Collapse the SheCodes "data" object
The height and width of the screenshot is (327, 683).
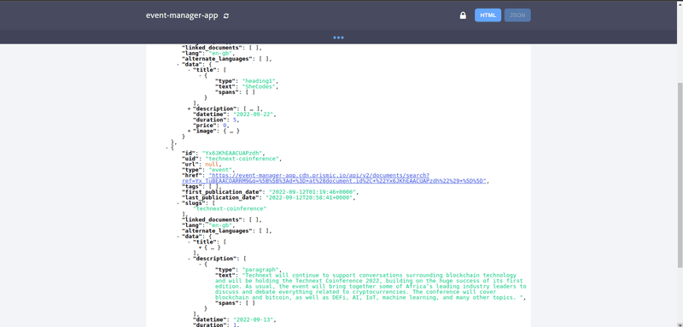(x=178, y=64)
